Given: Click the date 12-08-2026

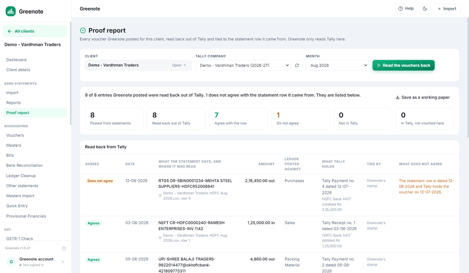Looking at the screenshot, I should tap(137, 181).
